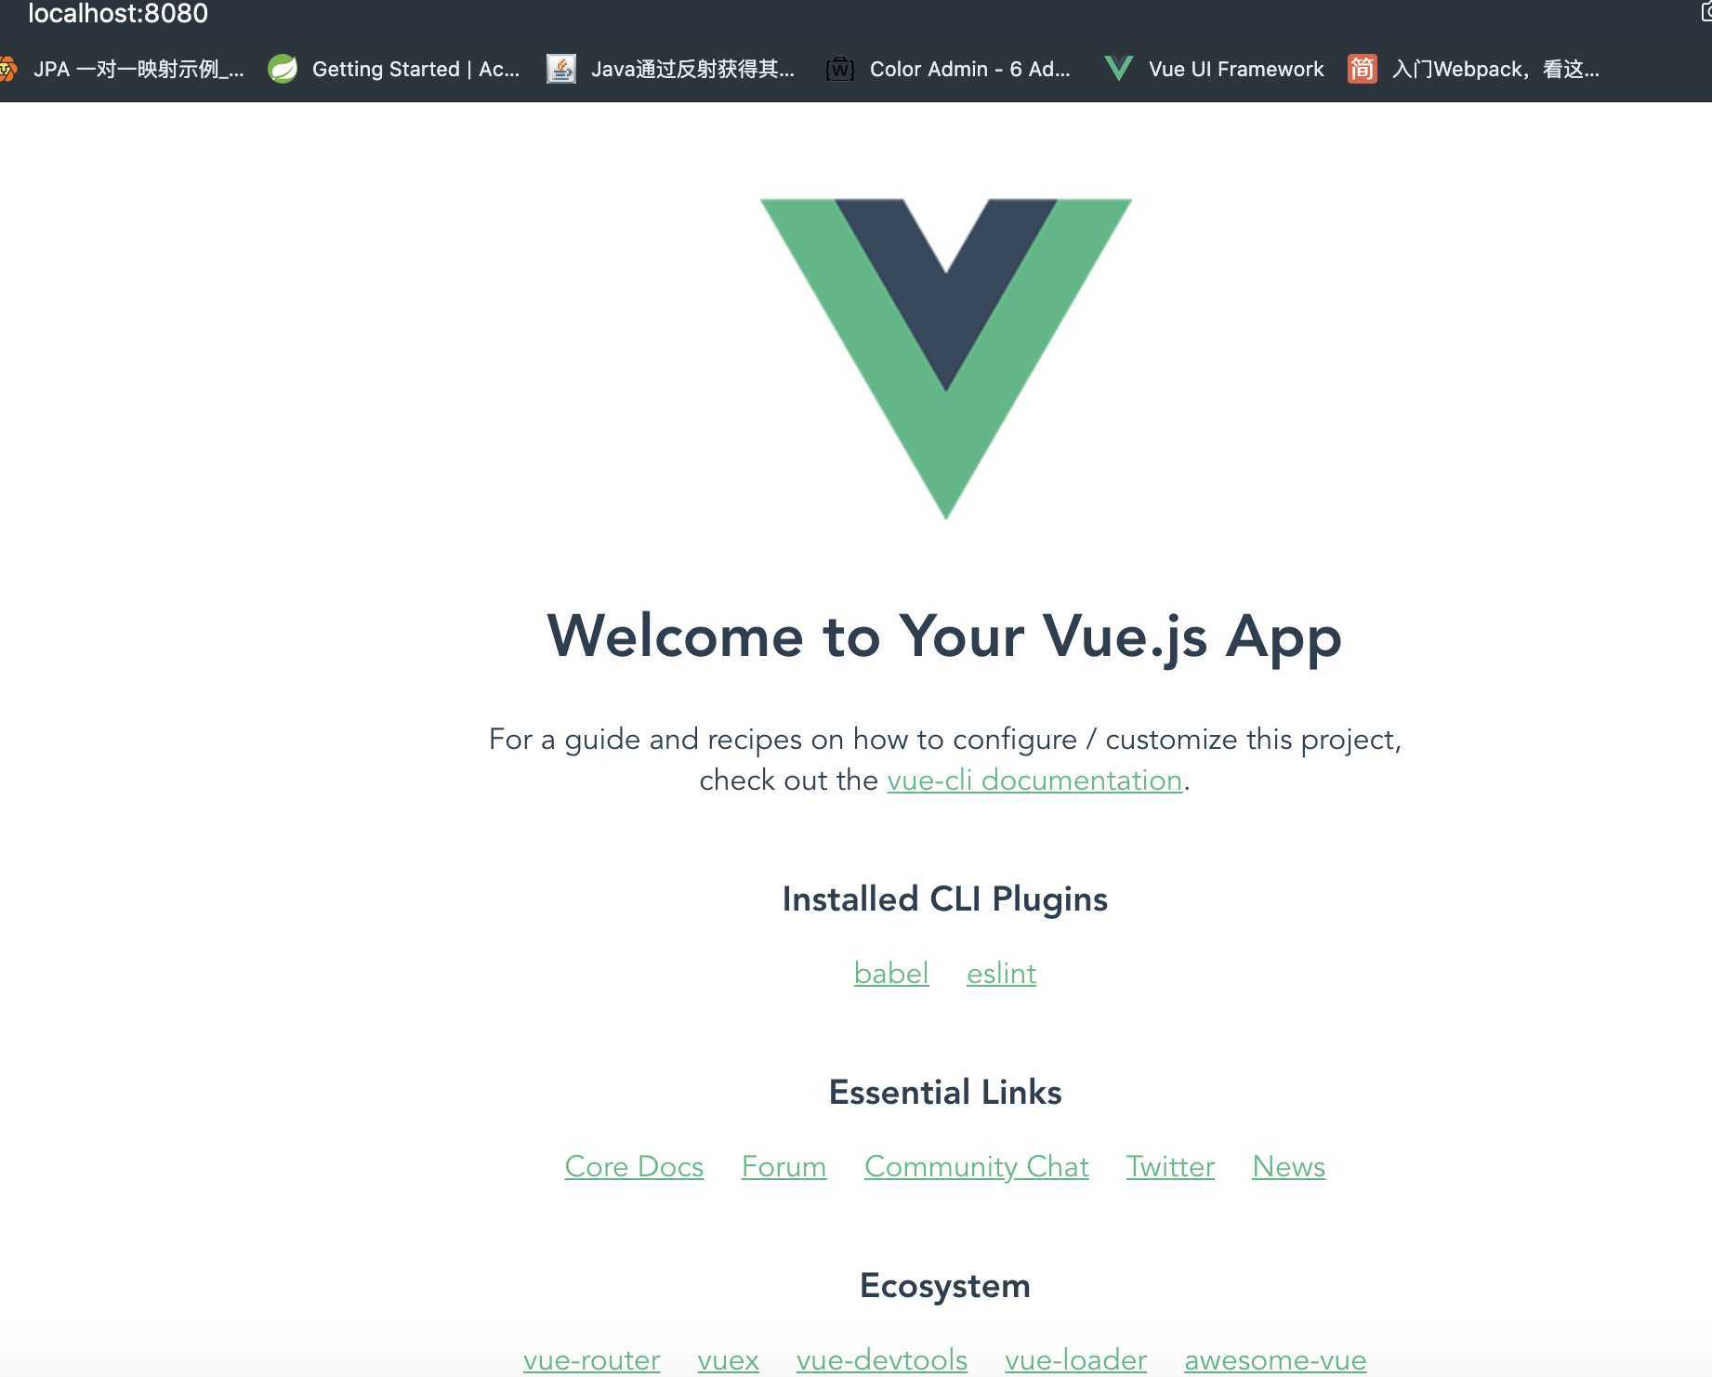The height and width of the screenshot is (1377, 1712).
Task: Click the Vue UI Framework favicon
Action: pos(1119,69)
